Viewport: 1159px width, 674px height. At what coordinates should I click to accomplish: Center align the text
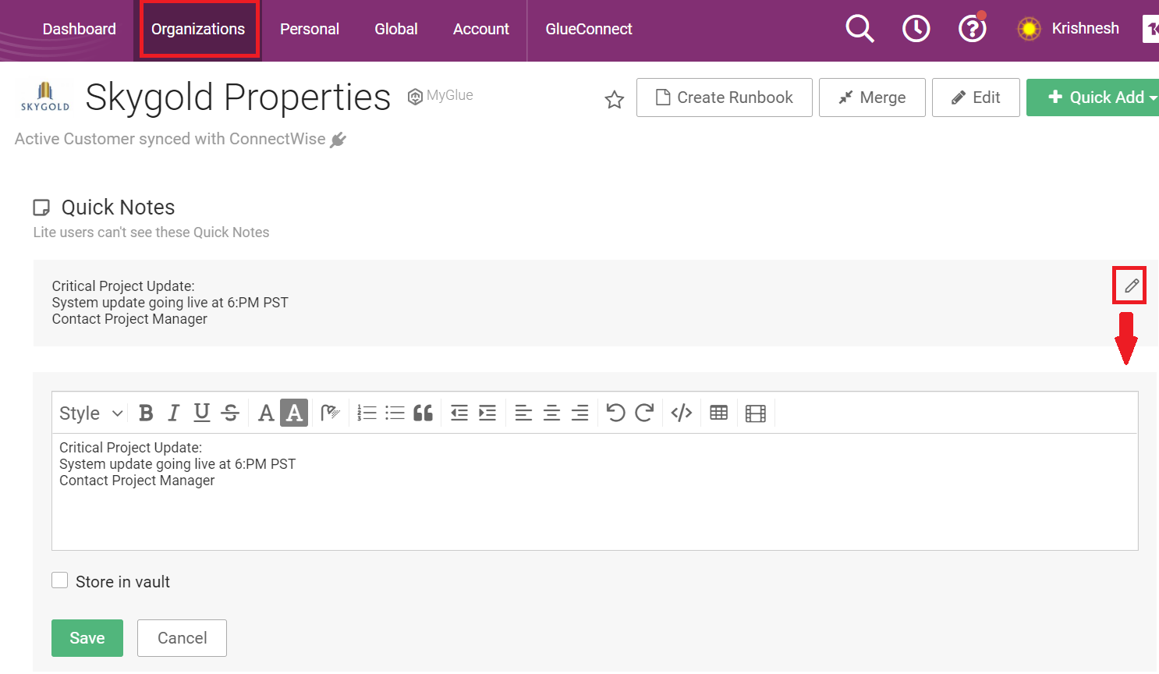pyautogui.click(x=551, y=413)
